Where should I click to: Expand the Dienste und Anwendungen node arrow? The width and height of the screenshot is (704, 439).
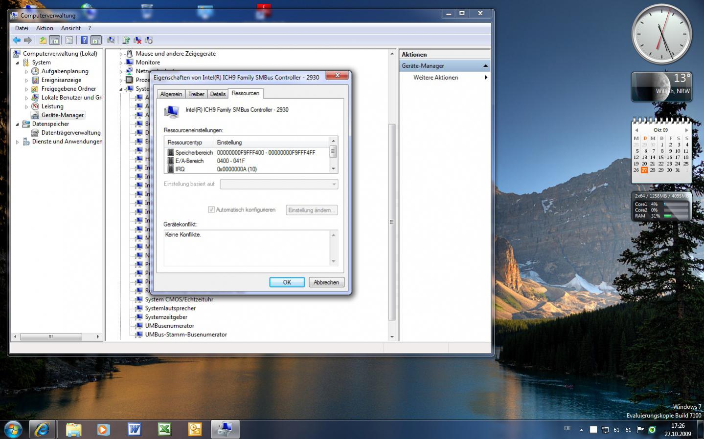[18, 142]
